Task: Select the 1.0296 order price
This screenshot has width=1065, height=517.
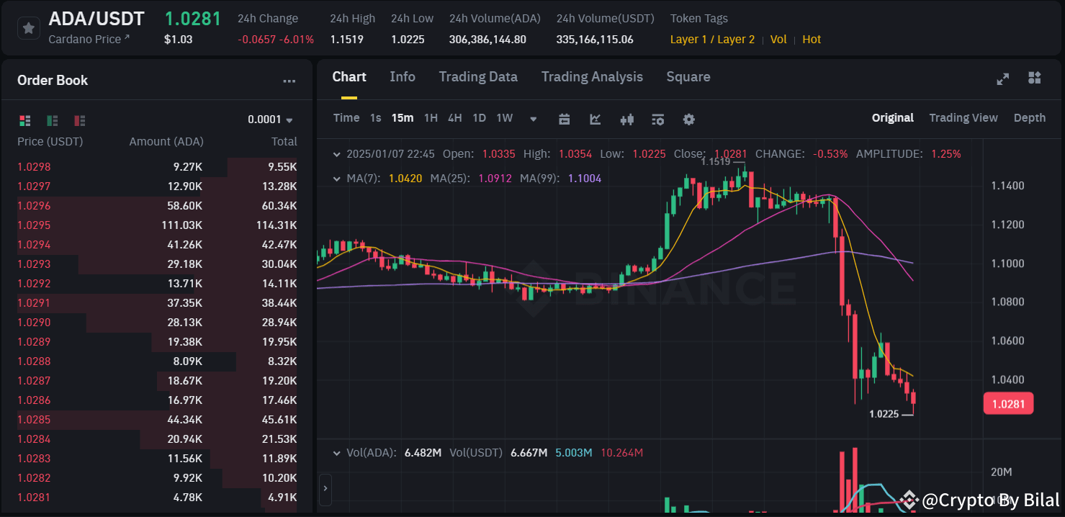Action: [x=34, y=206]
